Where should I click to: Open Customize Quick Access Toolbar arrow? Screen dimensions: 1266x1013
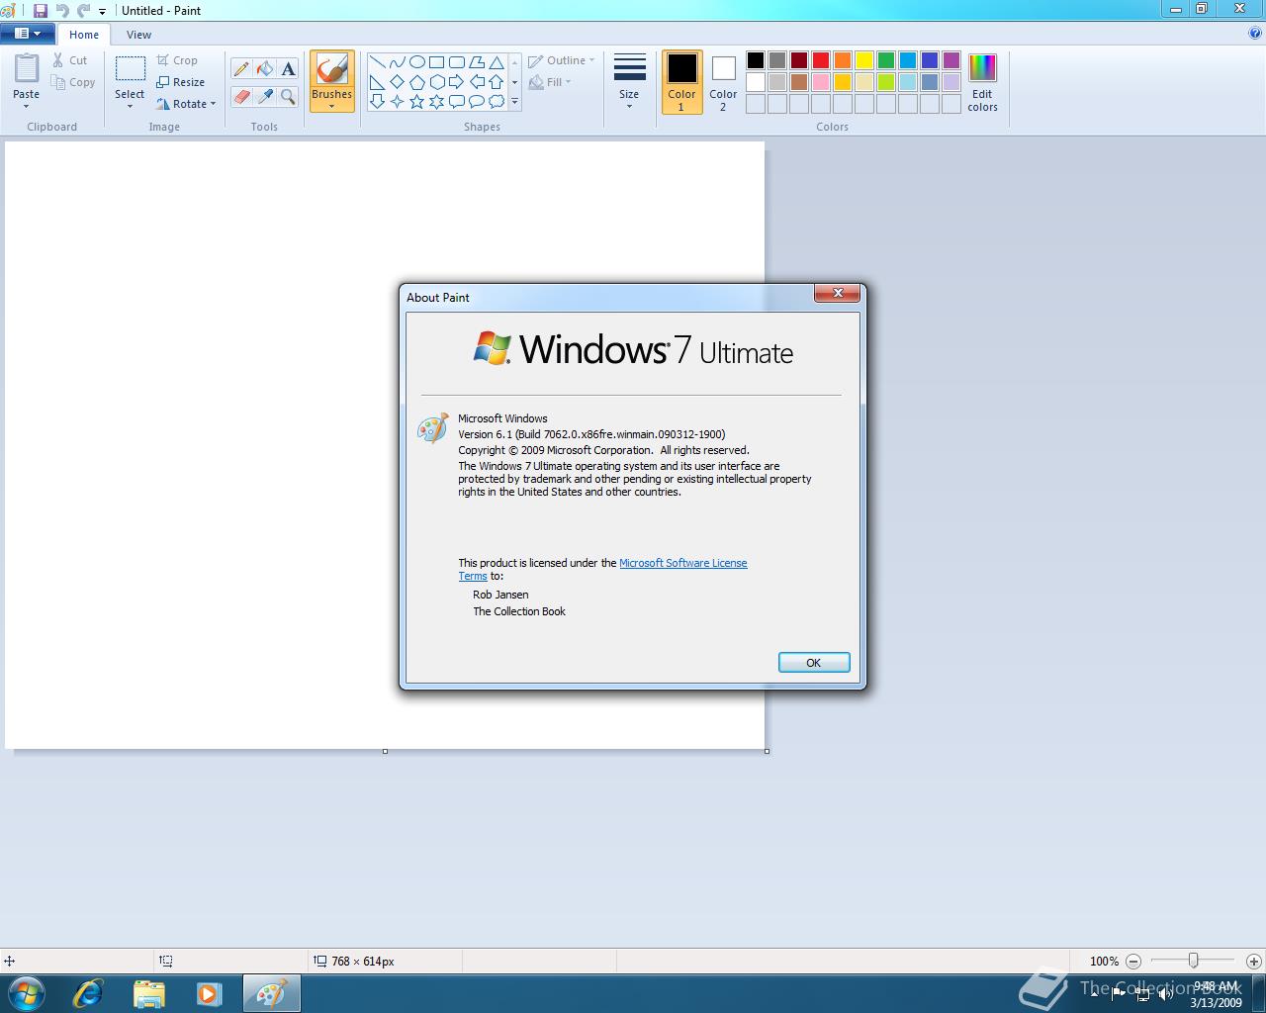point(102,11)
